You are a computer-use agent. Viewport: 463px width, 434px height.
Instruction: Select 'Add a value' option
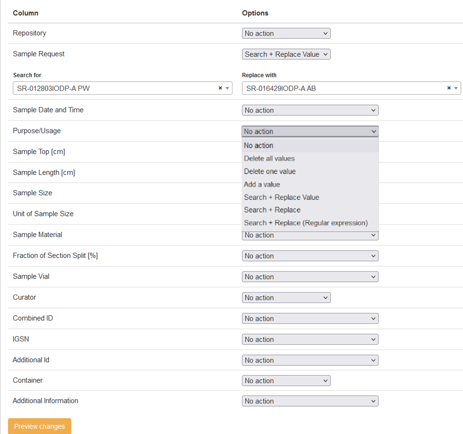(262, 184)
